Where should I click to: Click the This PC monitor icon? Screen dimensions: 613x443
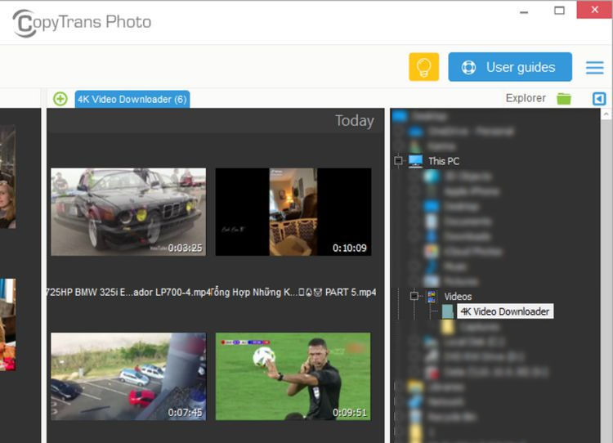(415, 161)
